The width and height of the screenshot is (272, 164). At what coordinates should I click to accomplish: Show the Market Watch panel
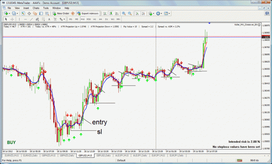tap(23, 14)
